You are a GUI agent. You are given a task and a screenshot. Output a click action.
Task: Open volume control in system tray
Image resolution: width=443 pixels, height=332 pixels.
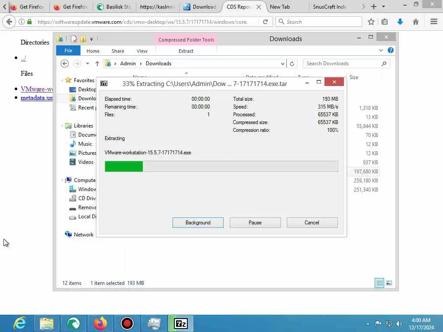coord(399,323)
